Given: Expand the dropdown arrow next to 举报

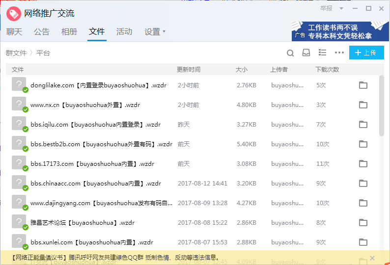Looking at the screenshot, I should click(341, 9).
